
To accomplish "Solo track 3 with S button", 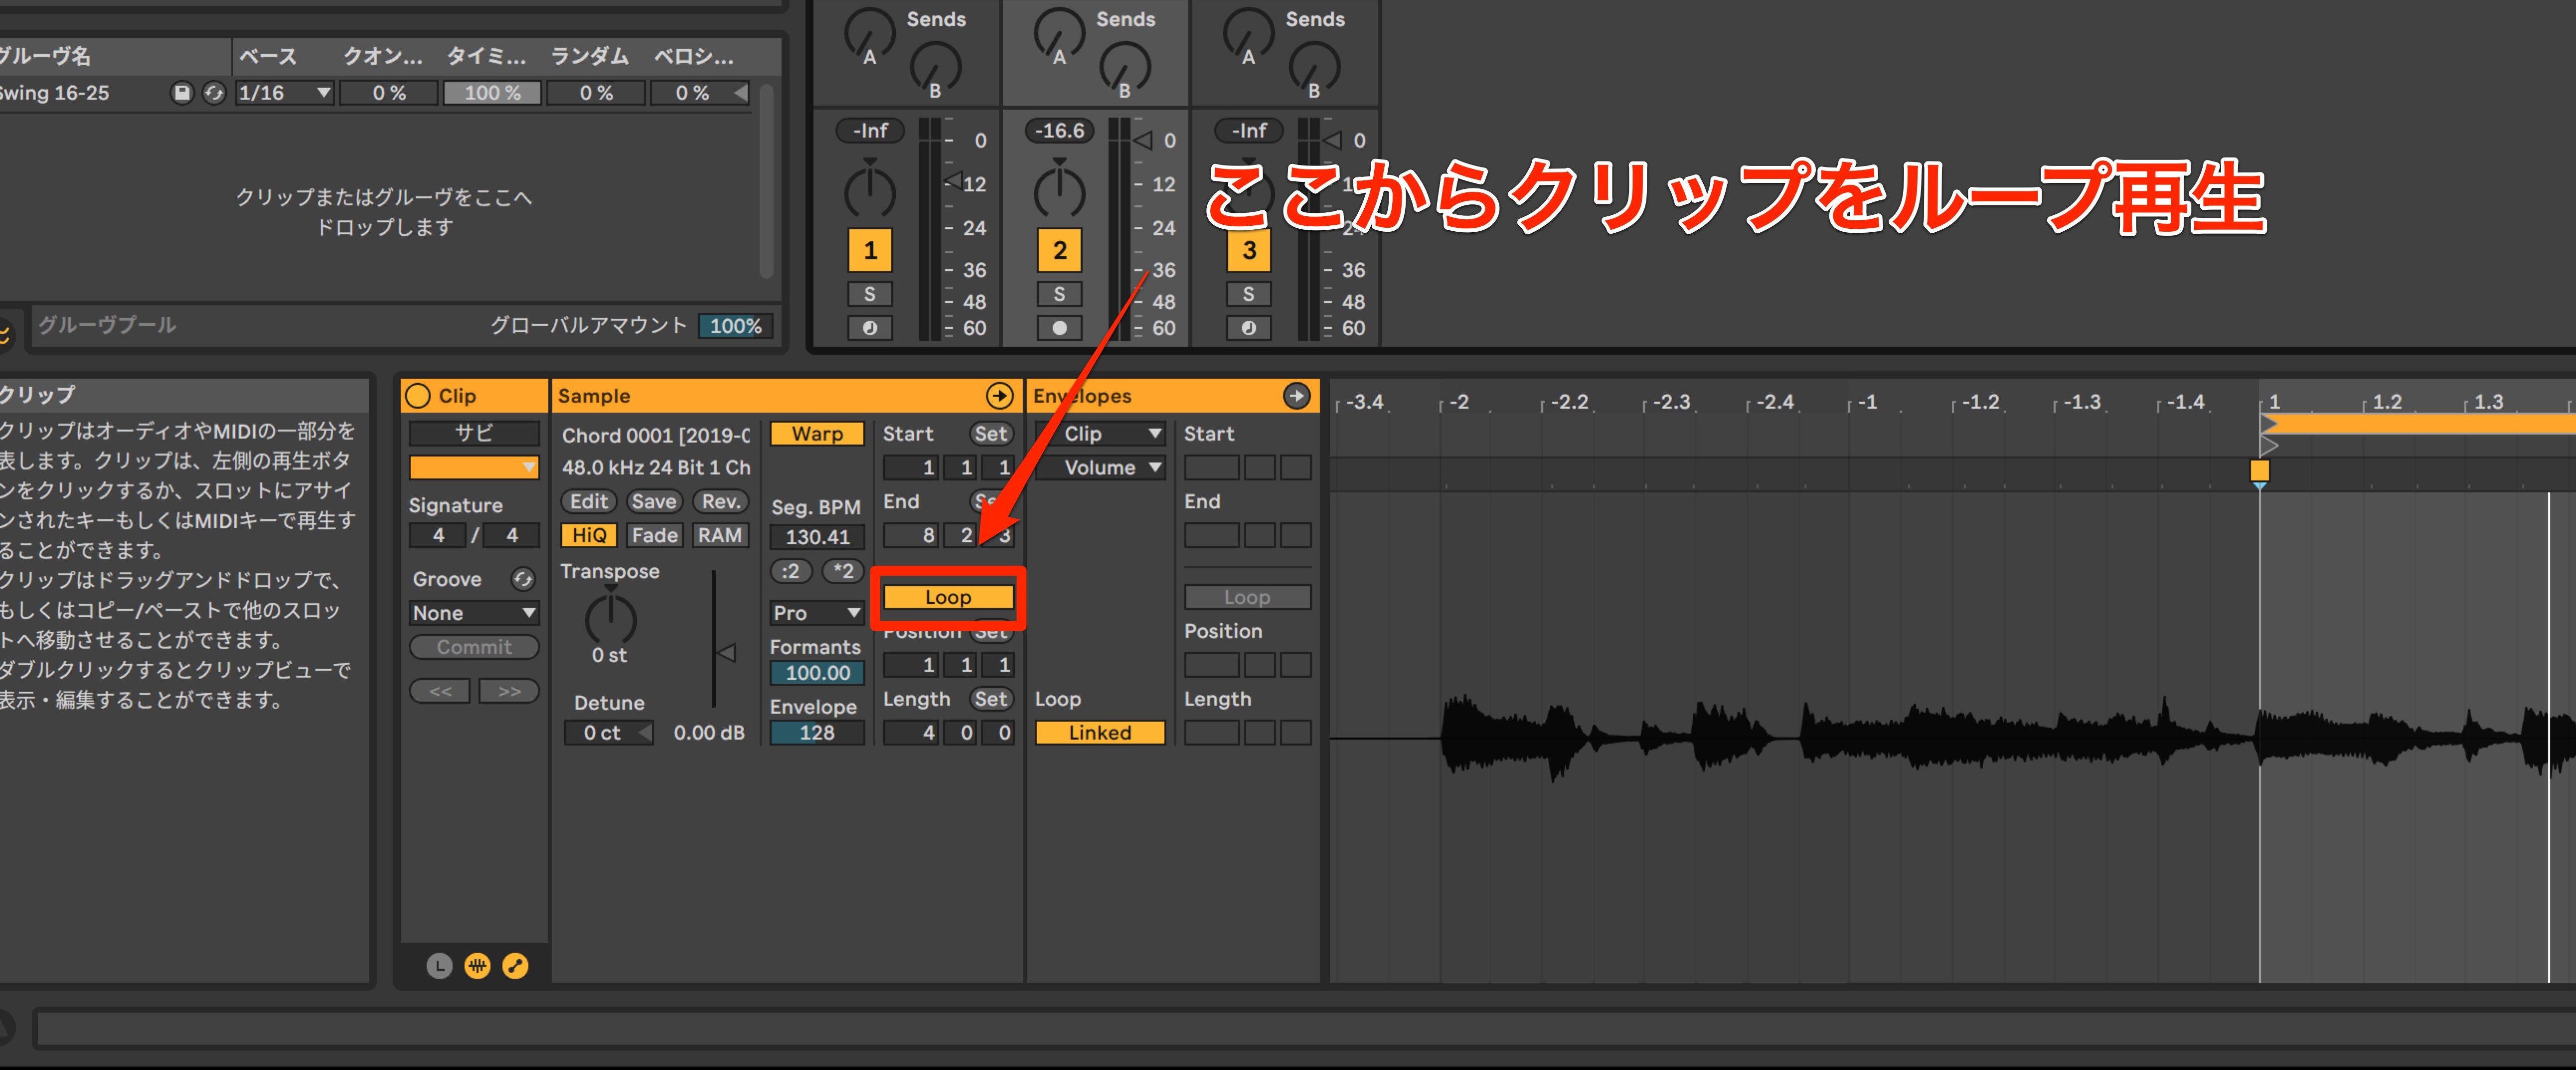I will tap(1248, 294).
